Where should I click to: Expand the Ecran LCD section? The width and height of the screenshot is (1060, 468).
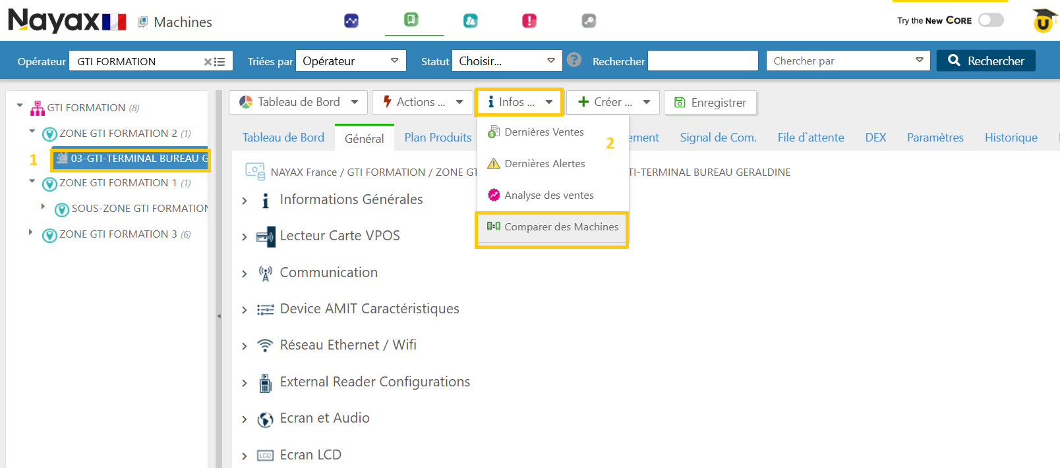245,456
